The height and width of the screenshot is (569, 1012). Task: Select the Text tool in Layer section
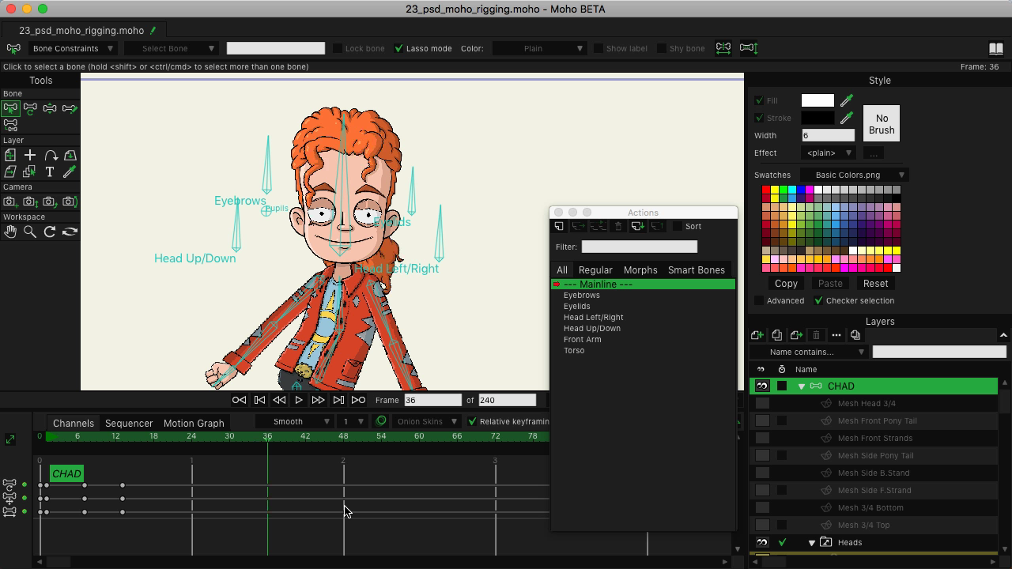(50, 171)
